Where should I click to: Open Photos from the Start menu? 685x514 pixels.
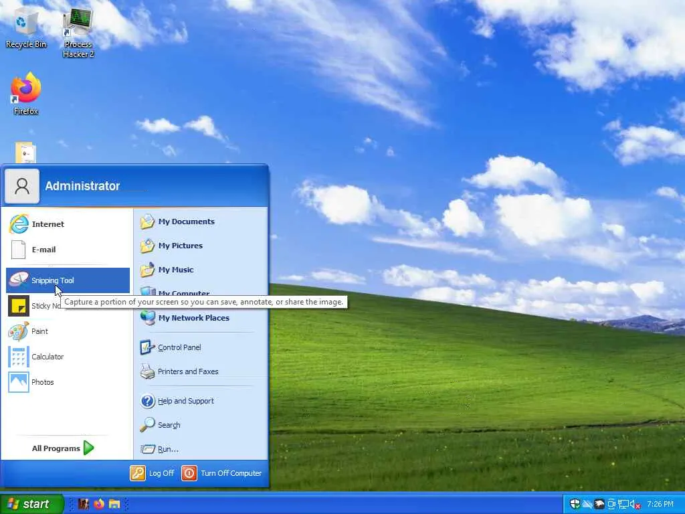pyautogui.click(x=68, y=382)
